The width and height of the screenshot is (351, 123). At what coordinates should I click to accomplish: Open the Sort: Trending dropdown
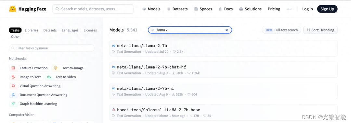tap(320, 30)
